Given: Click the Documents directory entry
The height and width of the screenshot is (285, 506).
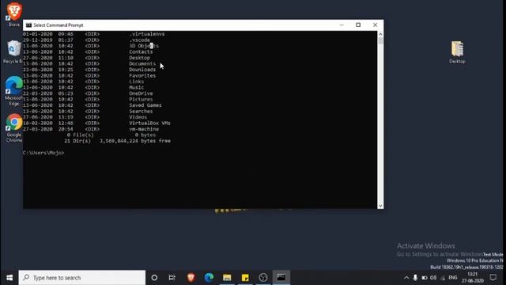Looking at the screenshot, I should [x=142, y=63].
